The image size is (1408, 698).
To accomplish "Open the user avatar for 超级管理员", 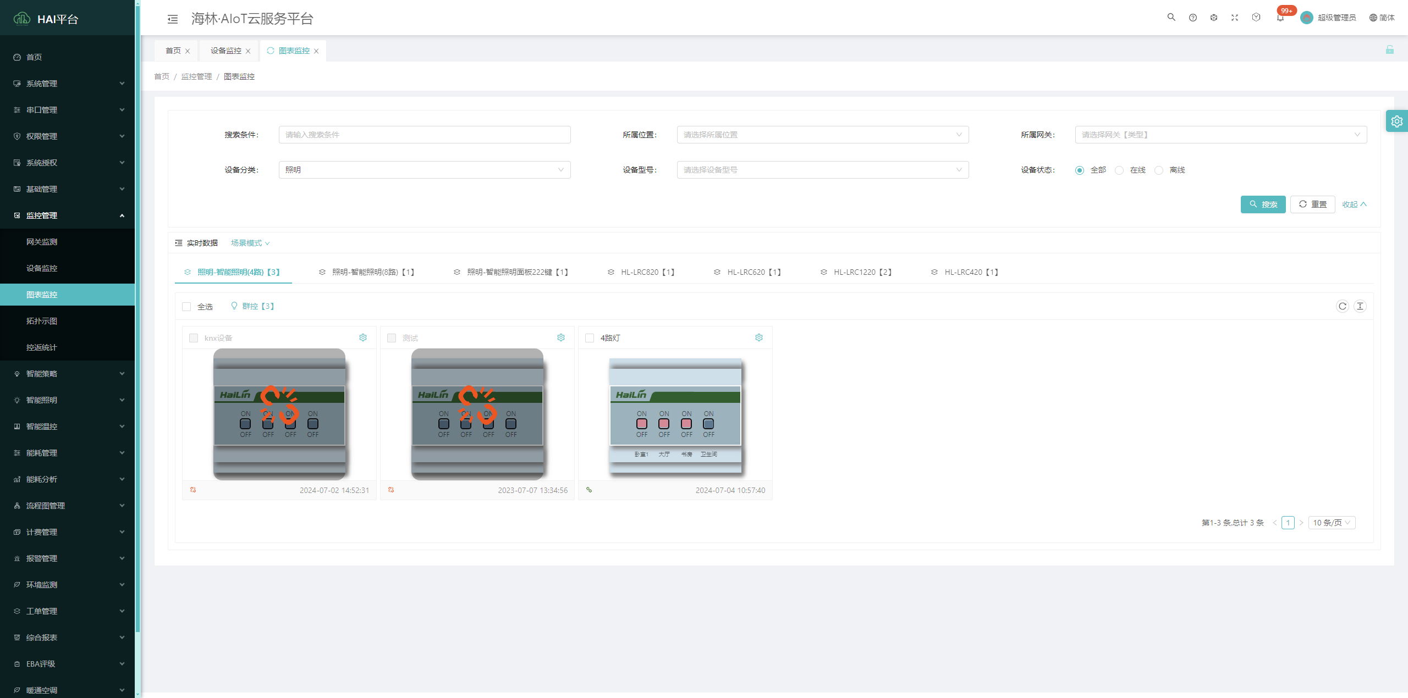I will pos(1307,18).
